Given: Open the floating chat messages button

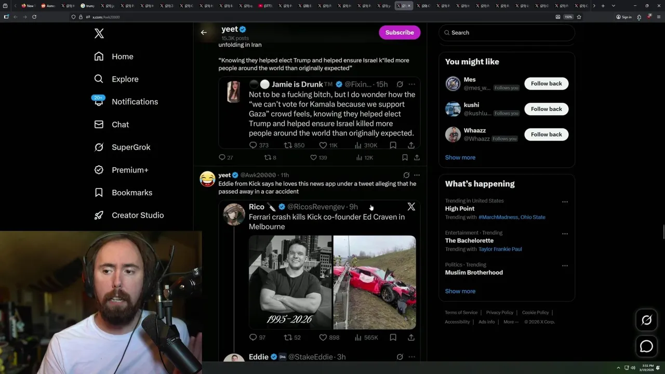Looking at the screenshot, I should pos(647,346).
